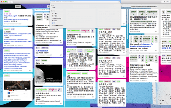
Task: Click the theory tag on Intercom card
Action: tap(146, 59)
